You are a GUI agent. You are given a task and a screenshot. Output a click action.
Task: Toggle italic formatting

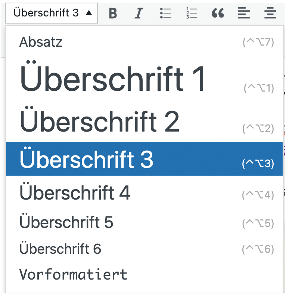tap(139, 13)
